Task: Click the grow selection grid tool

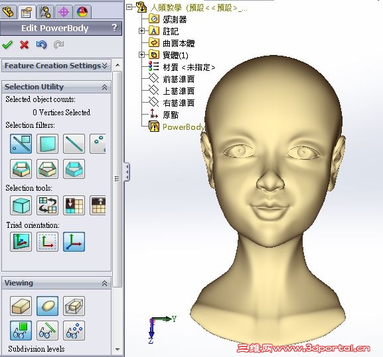Action: tap(98, 205)
